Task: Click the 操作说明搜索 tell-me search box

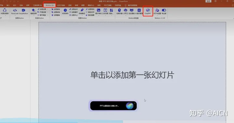Action: click(x=131, y=5)
